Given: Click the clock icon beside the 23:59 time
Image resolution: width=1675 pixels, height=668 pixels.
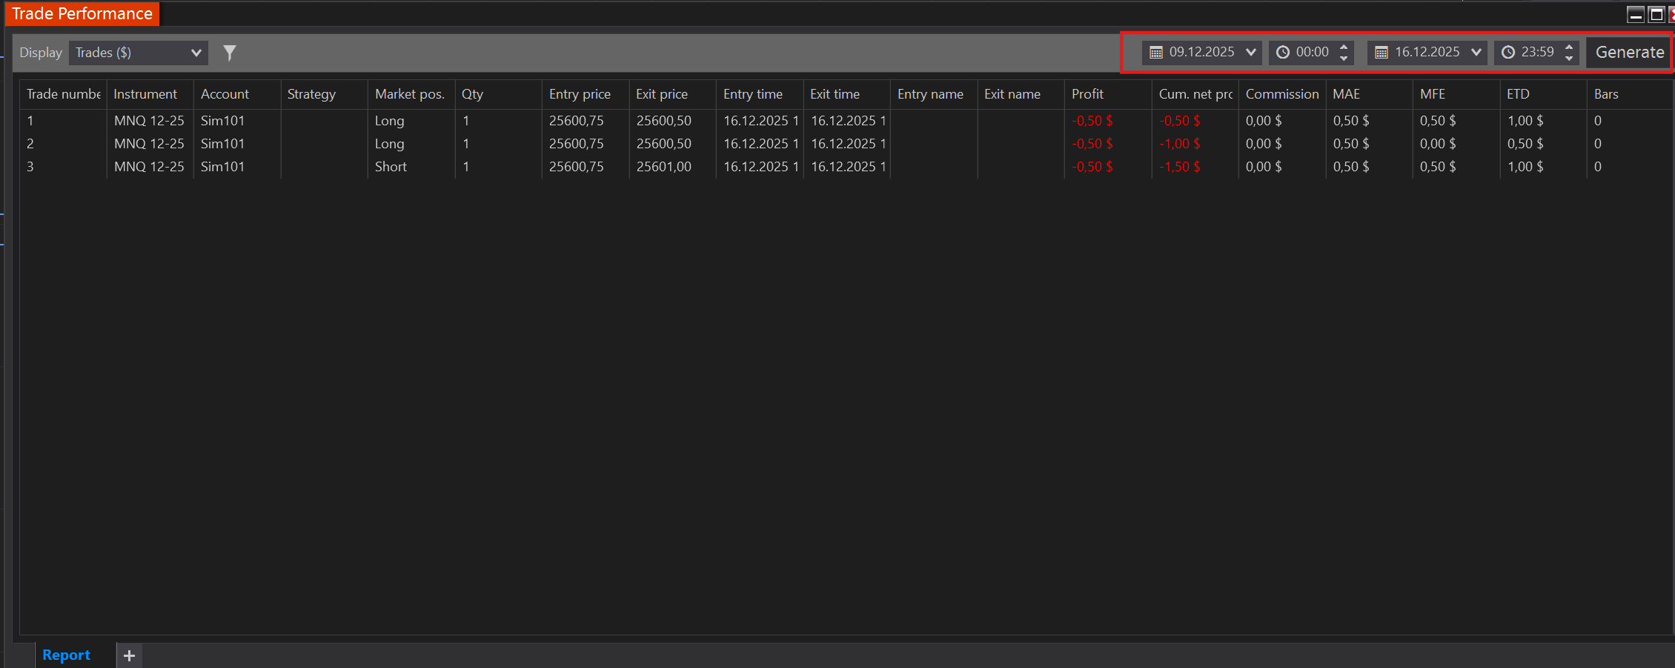Looking at the screenshot, I should pyautogui.click(x=1507, y=52).
